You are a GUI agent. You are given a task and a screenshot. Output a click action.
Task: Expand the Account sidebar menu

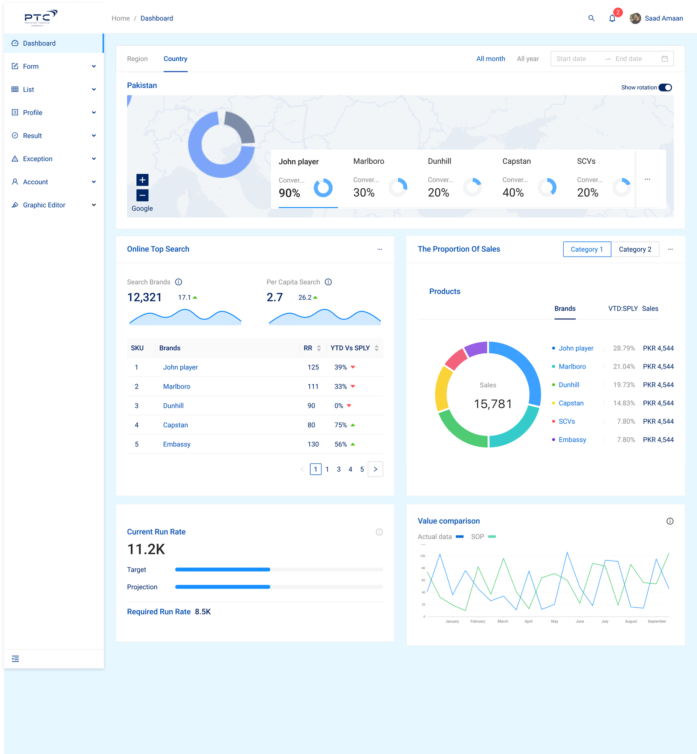point(54,182)
